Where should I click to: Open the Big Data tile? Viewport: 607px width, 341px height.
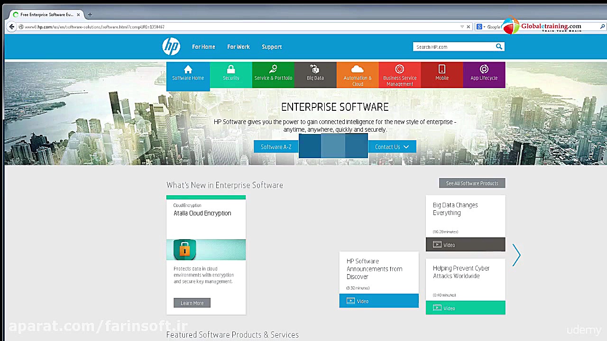coord(315,75)
